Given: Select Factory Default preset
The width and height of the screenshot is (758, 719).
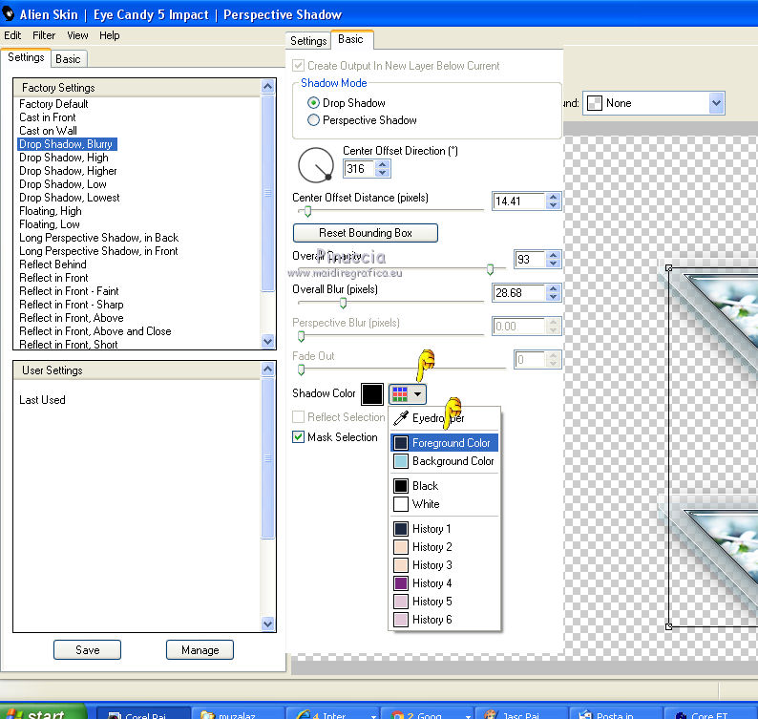Looking at the screenshot, I should coord(53,104).
